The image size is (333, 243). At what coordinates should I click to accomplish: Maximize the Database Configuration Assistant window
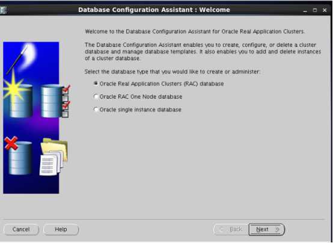315,10
